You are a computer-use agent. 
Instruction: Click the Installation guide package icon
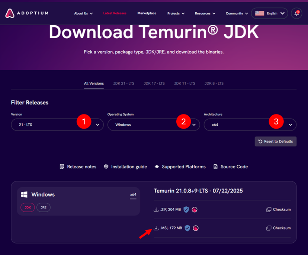tap(106, 167)
